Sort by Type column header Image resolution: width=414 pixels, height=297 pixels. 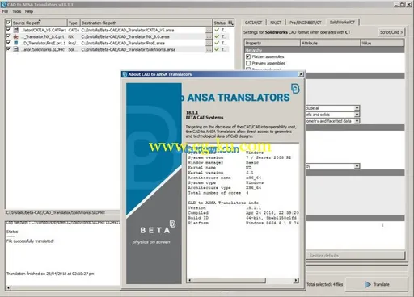(x=74, y=23)
